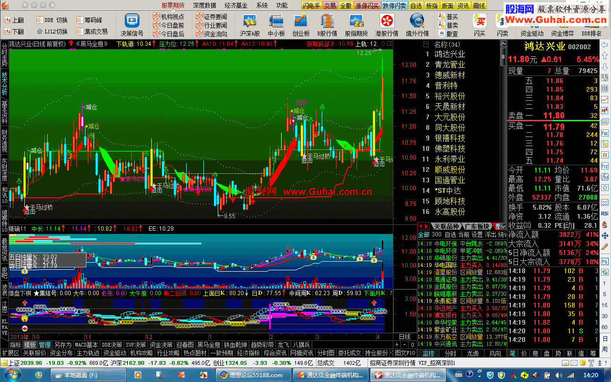Open 机构视点 news item
The height and width of the screenshot is (382, 611).
tap(169, 17)
